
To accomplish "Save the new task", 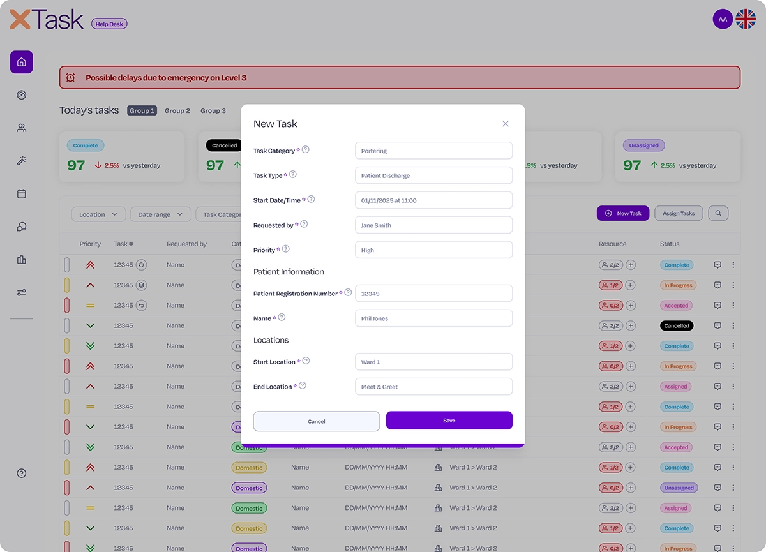I will (x=449, y=421).
